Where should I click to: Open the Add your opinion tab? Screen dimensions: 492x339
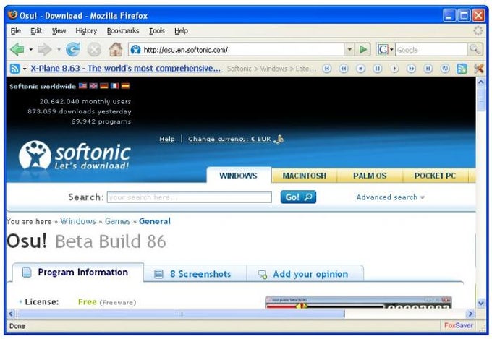pyautogui.click(x=305, y=274)
